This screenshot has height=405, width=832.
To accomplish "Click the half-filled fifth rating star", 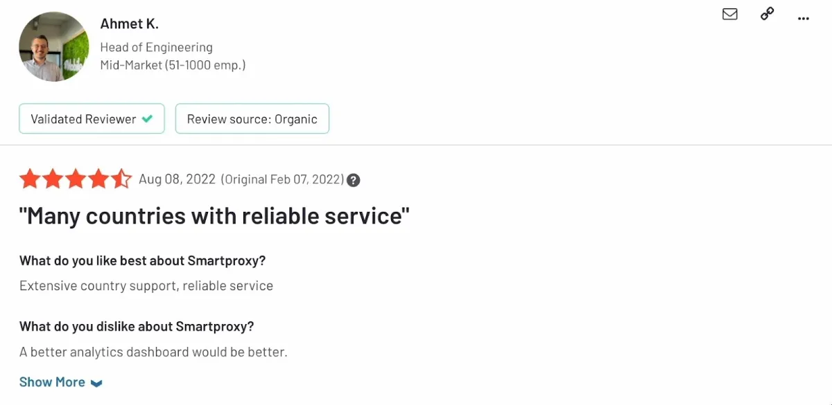I will click(x=121, y=179).
